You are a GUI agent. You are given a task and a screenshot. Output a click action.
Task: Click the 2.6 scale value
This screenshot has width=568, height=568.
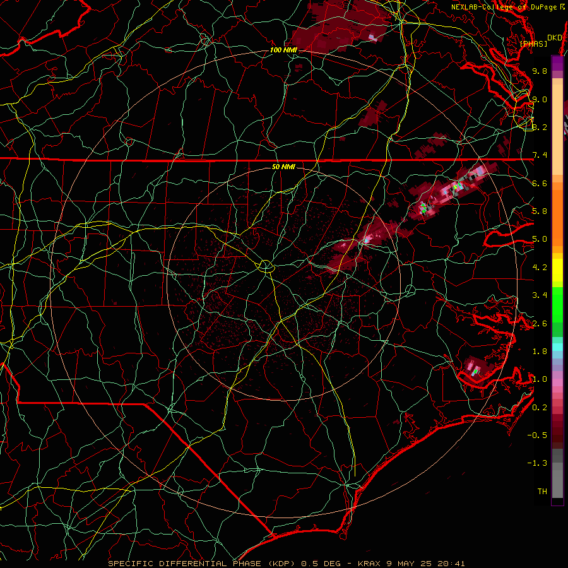click(540, 323)
